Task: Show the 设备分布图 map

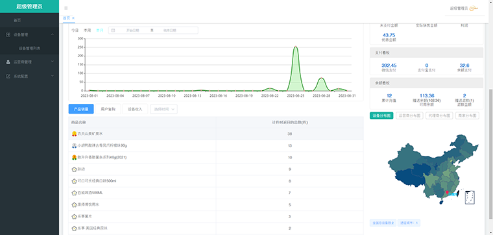Action: point(381,116)
